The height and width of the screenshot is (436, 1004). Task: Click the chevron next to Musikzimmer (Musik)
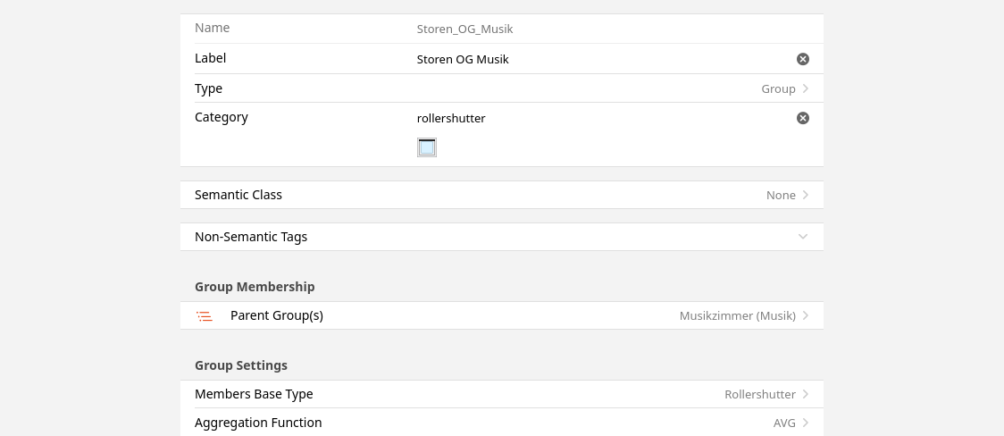806,315
